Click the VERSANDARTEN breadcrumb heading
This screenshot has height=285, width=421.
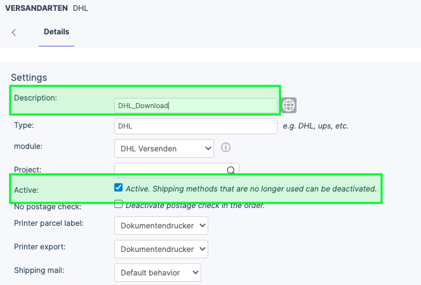point(37,8)
